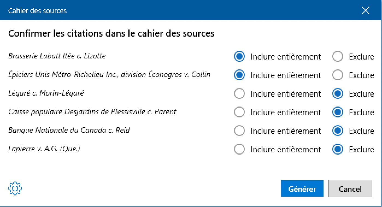The image size is (382, 207).
Task: Select Exclure for Légaré c. Morin-Légaré
Action: (x=338, y=94)
